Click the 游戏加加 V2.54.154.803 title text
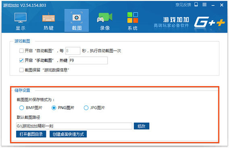This screenshot has height=148, width=229. (25, 5)
